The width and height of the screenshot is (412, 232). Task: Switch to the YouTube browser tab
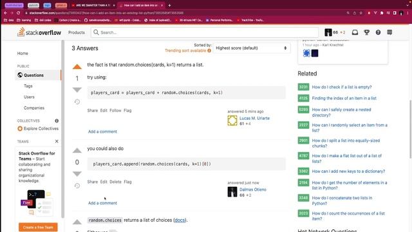(x=92, y=5)
